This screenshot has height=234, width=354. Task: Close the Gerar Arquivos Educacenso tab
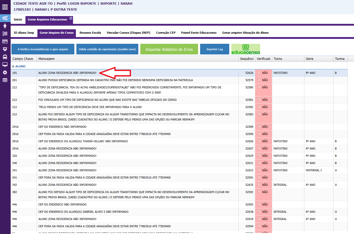[71, 18]
